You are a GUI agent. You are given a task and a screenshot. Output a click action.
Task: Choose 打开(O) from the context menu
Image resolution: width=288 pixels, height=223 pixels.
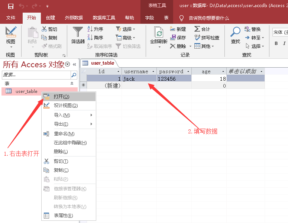(x=69, y=97)
